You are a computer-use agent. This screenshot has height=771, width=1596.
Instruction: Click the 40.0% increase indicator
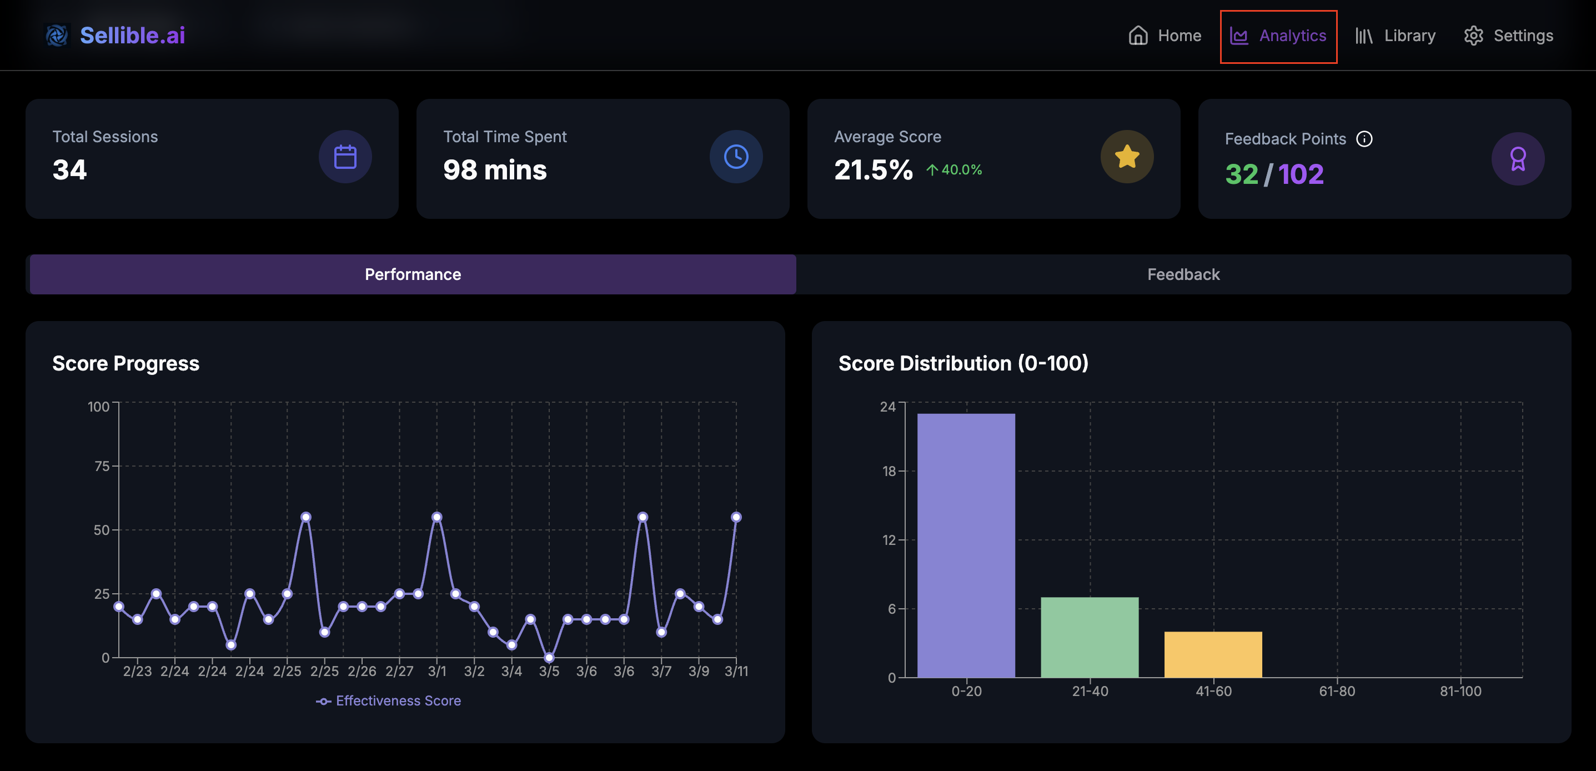point(954,169)
